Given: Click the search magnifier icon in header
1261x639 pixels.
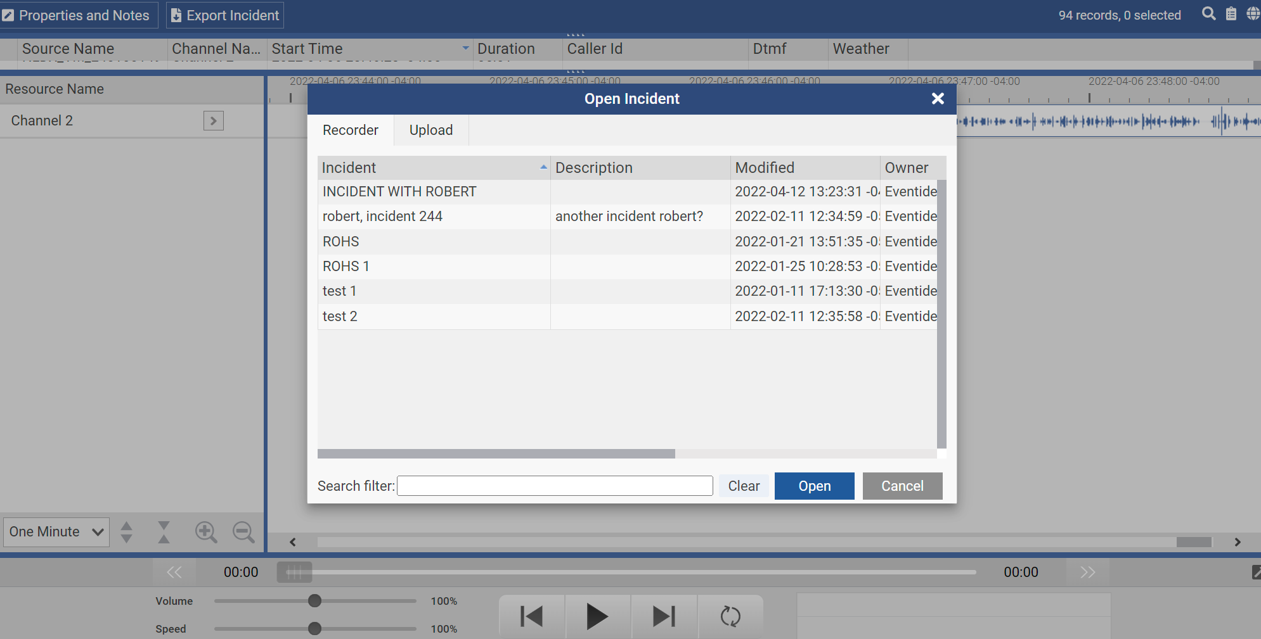Looking at the screenshot, I should coord(1208,14).
